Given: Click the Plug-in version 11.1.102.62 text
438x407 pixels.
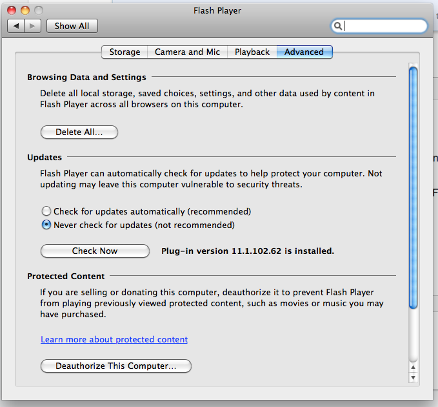Looking at the screenshot, I should pos(248,251).
